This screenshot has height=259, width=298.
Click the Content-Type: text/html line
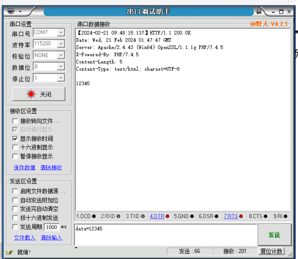[128, 69]
